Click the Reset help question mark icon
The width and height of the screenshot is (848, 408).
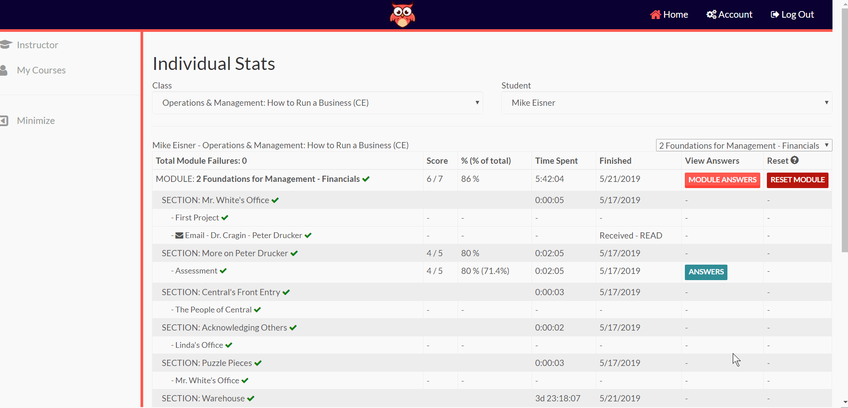point(795,160)
